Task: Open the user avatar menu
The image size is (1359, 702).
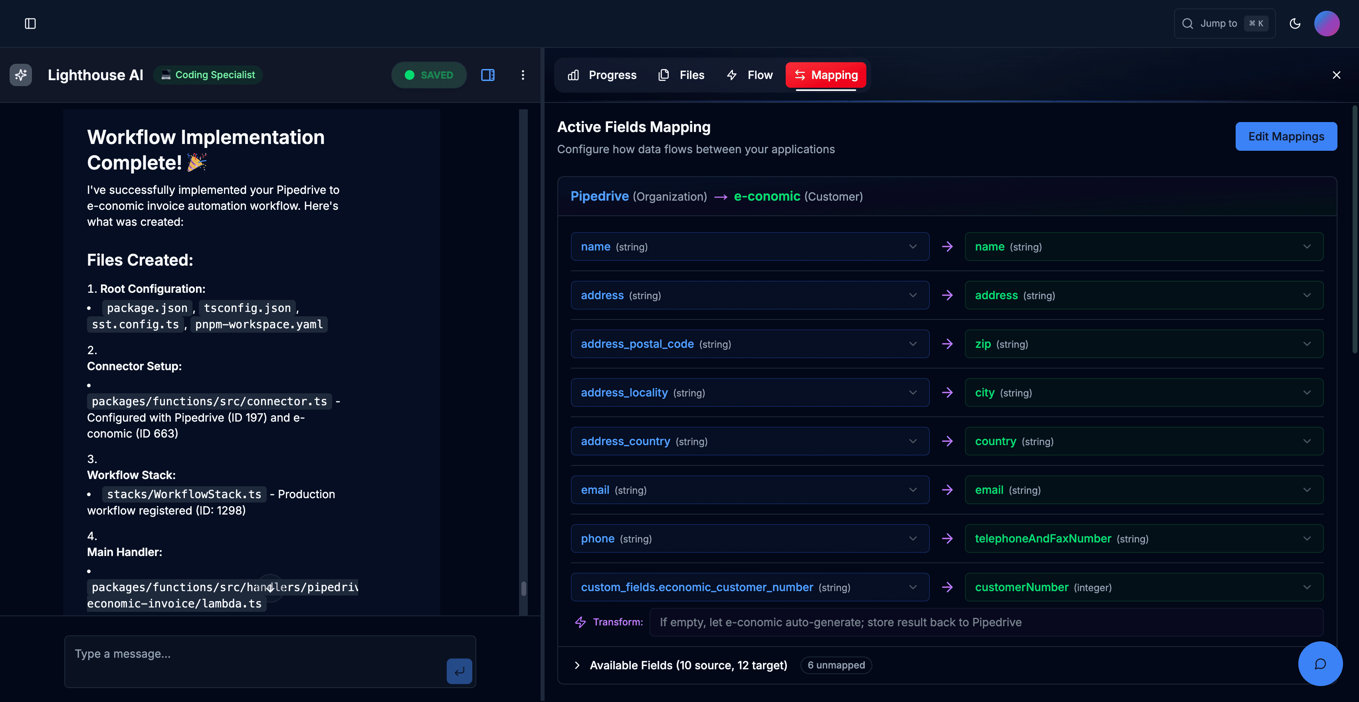Action: tap(1326, 23)
